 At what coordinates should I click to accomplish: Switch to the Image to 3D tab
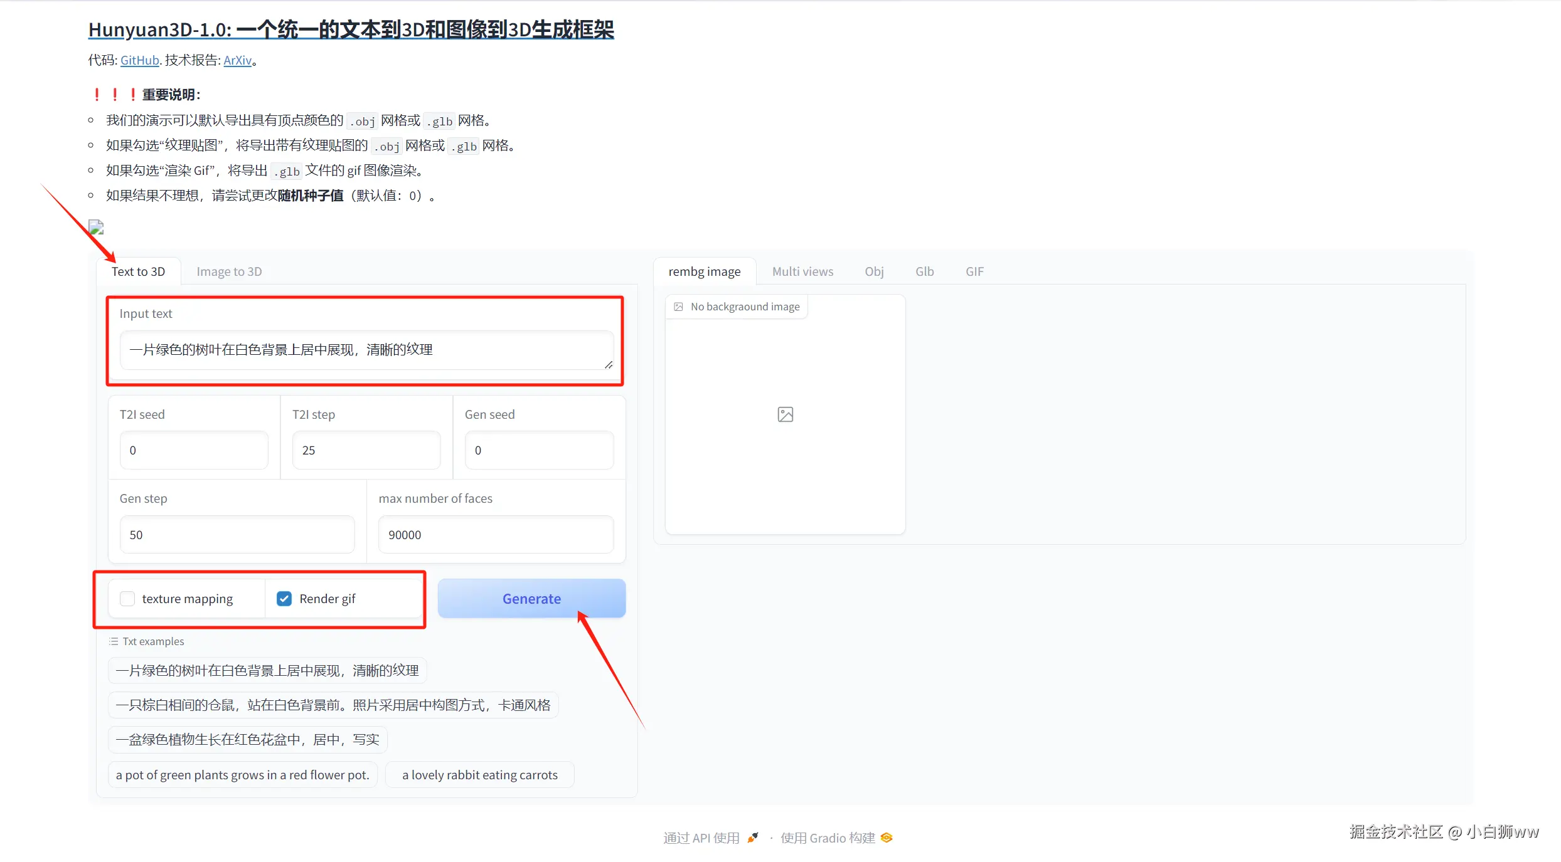(229, 271)
